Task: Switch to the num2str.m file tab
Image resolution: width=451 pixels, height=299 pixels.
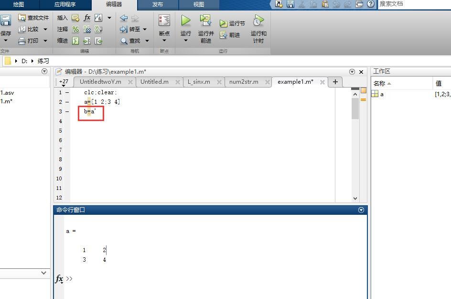Action: [x=244, y=82]
